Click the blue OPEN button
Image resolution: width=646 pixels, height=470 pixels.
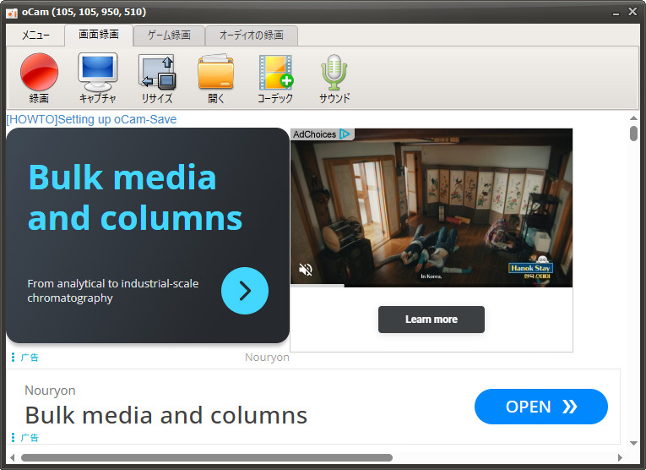[x=541, y=407]
